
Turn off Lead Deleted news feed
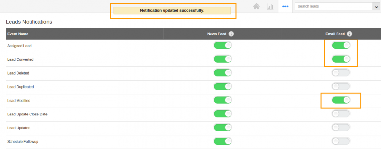tap(223, 73)
